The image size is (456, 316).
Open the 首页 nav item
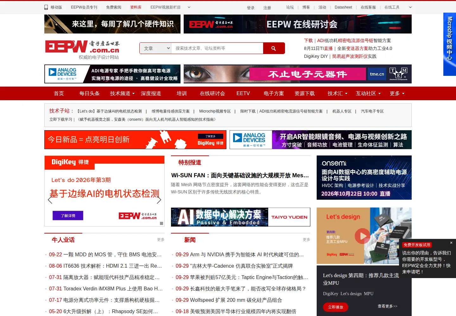pos(59,94)
